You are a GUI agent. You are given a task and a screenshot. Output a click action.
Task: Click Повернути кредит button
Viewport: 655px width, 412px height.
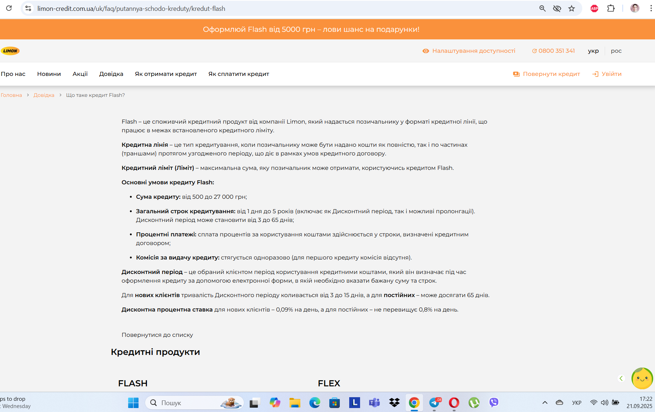(x=546, y=74)
